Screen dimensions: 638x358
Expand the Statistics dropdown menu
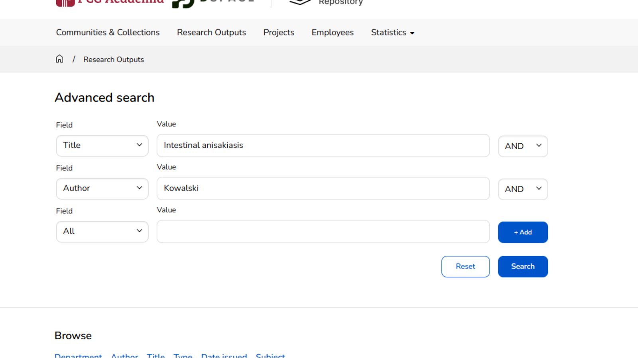point(393,33)
